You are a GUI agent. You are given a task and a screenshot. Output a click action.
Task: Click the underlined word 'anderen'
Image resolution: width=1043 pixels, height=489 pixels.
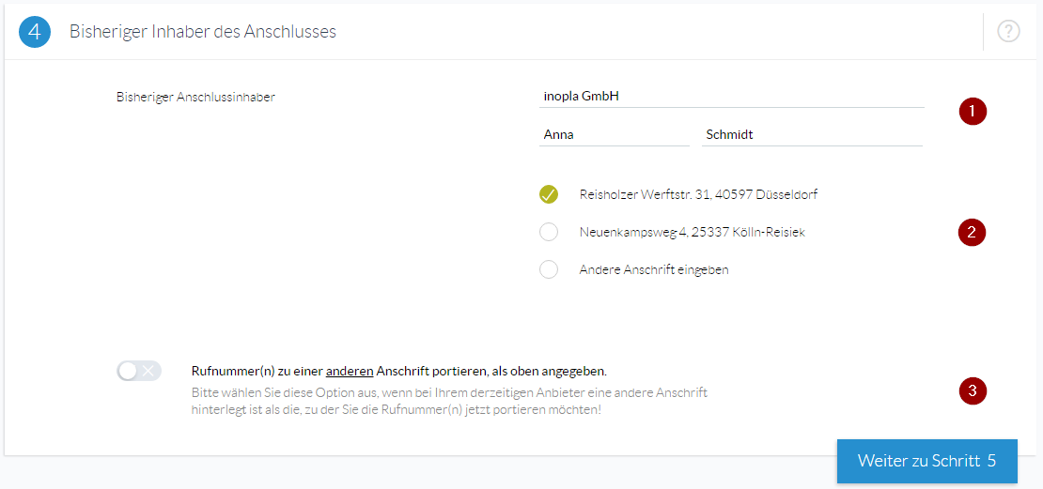click(350, 371)
